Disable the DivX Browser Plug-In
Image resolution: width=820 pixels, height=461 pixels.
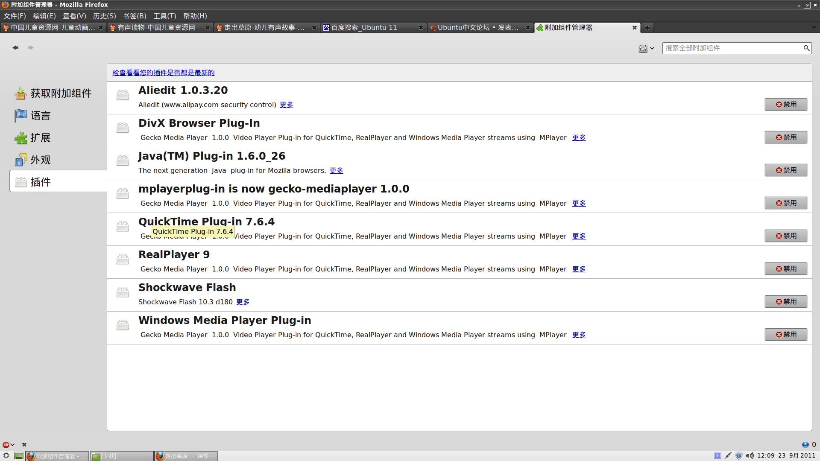[786, 137]
